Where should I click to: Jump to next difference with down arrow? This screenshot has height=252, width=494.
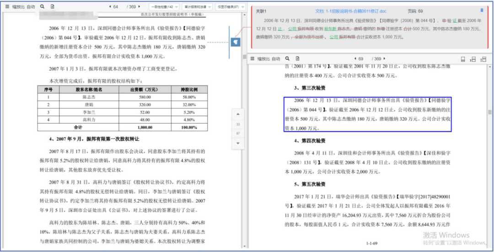[x=238, y=143]
